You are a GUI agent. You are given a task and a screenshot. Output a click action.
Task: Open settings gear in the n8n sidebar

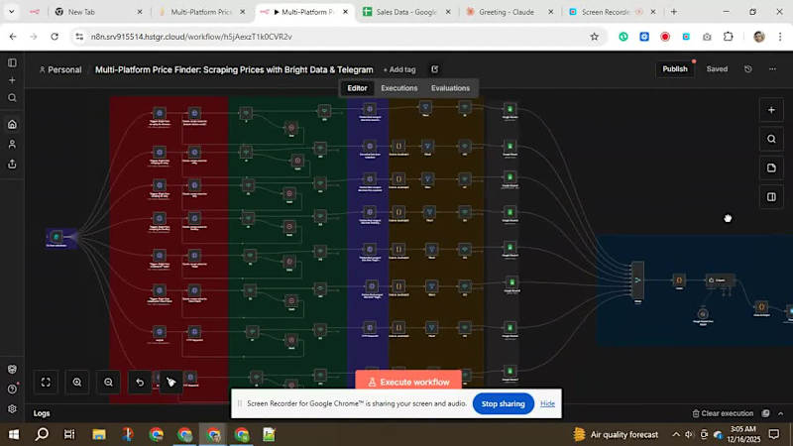12,408
